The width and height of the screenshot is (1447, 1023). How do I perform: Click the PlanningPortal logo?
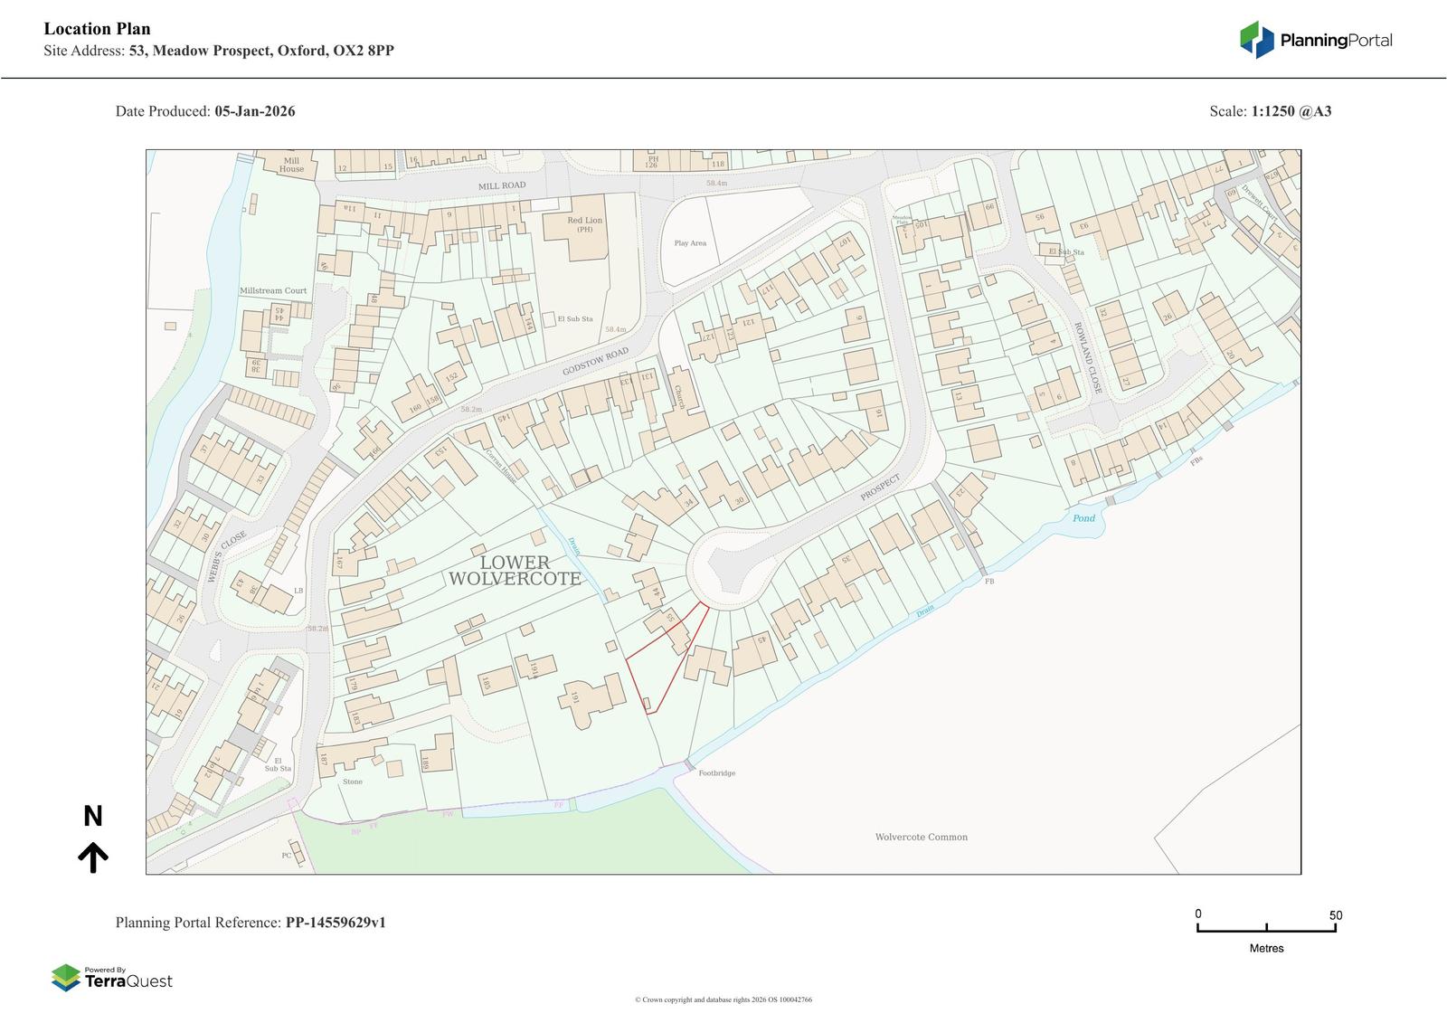(x=1315, y=40)
